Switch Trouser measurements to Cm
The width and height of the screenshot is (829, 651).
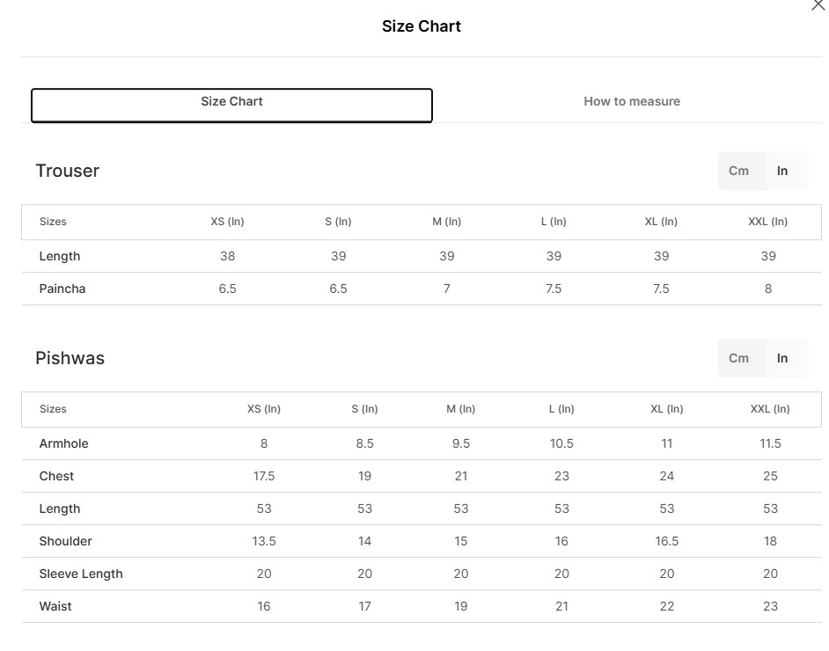[738, 171]
